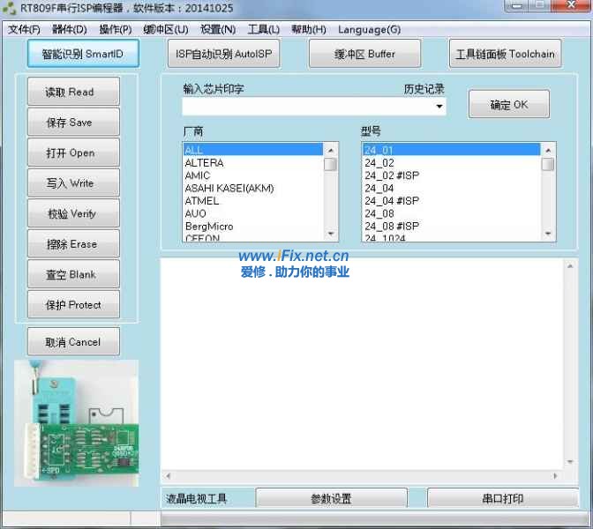Click the 打开 Open button
Viewport: 593px width, 529px height.
[73, 153]
